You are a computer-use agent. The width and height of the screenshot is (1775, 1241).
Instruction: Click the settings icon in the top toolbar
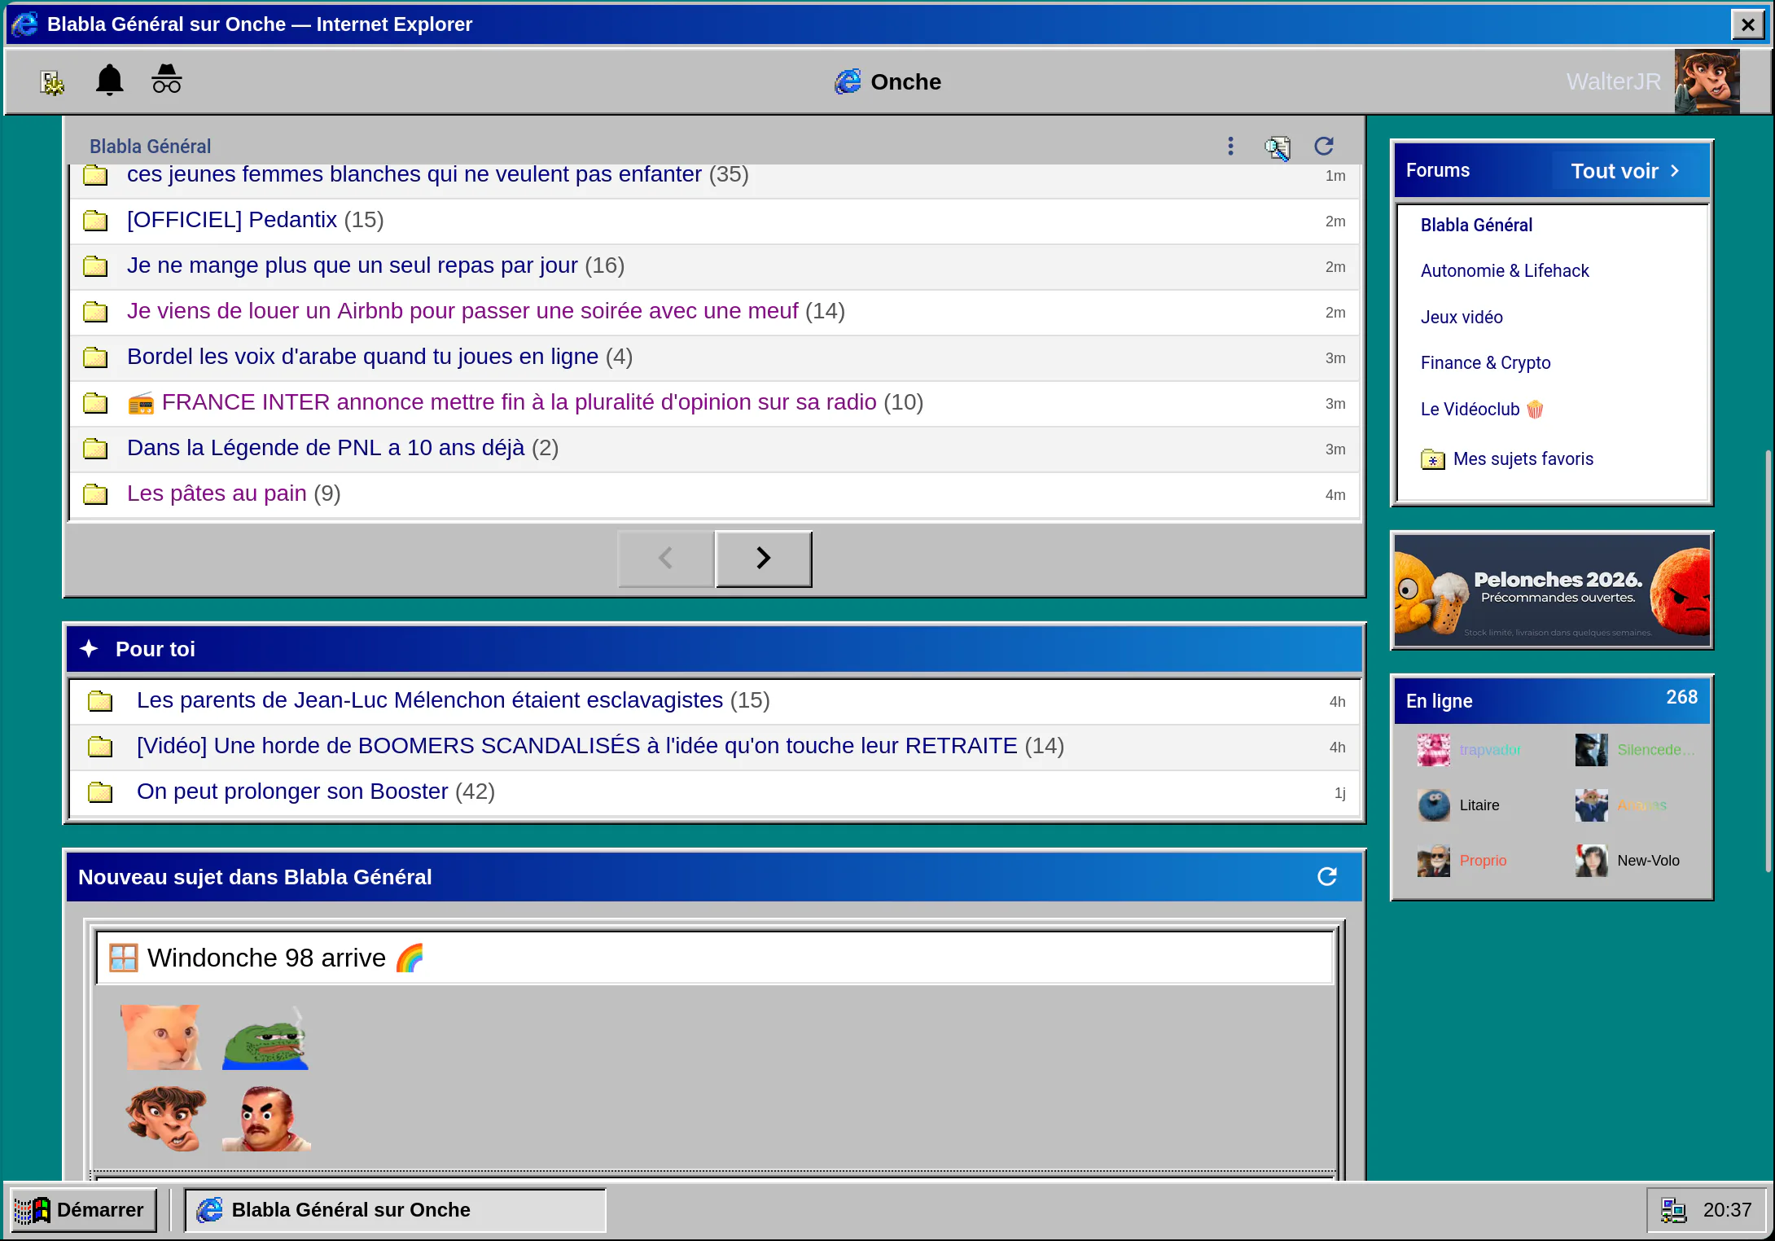click(52, 81)
